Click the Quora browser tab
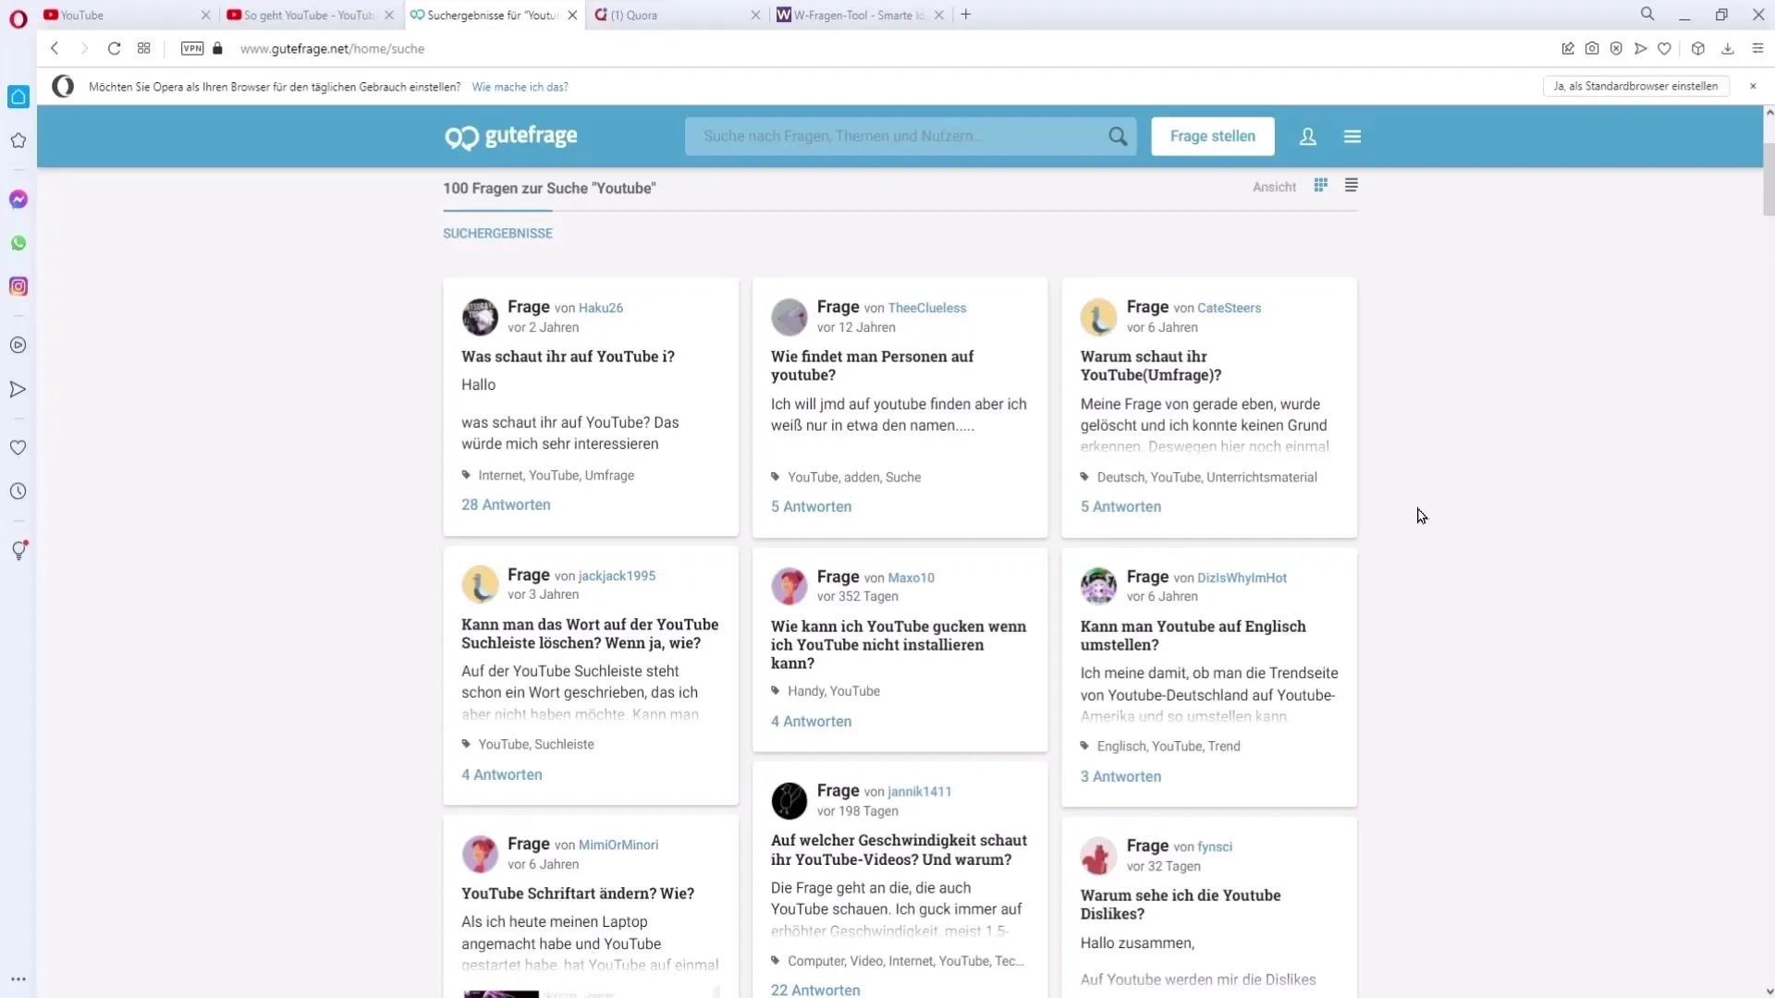 676,15
